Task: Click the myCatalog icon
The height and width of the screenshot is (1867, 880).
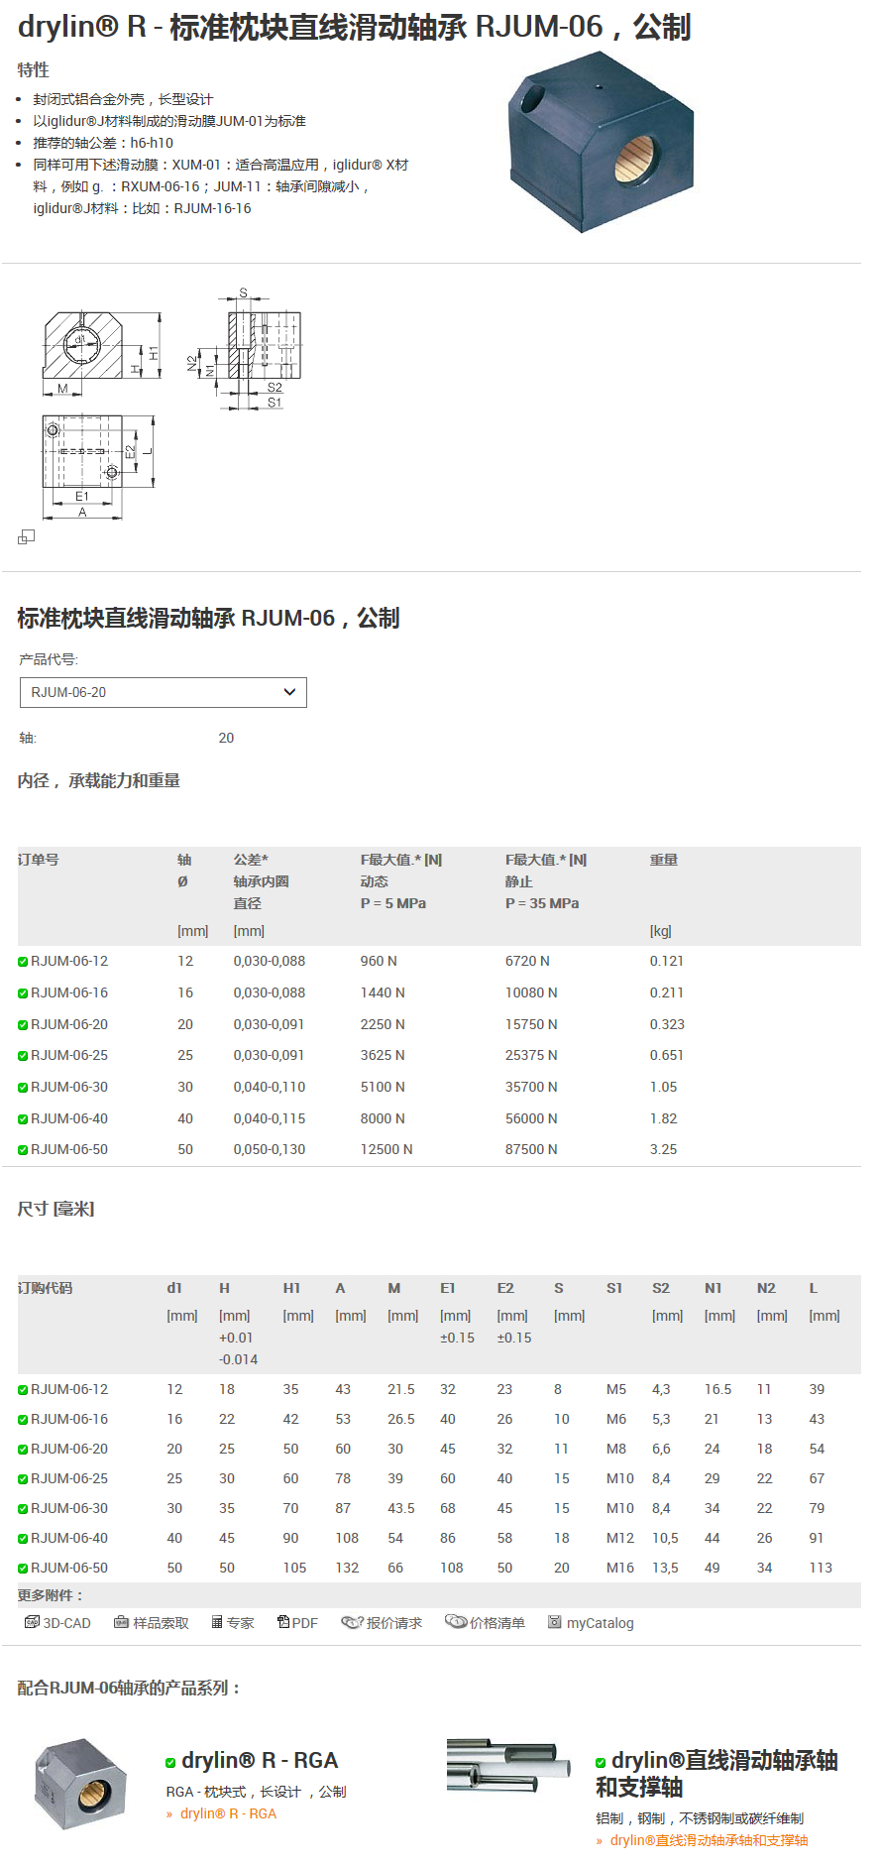Action: (555, 1622)
